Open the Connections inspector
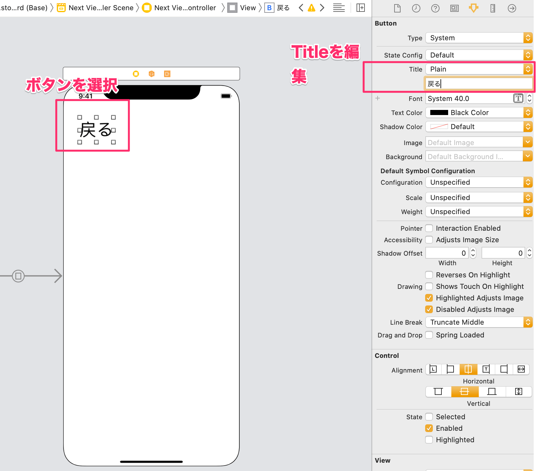549x471 pixels. point(512,8)
